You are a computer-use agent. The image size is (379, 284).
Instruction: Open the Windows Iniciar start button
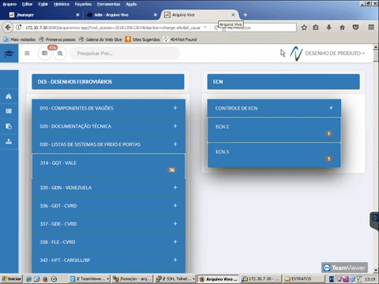[12, 279]
